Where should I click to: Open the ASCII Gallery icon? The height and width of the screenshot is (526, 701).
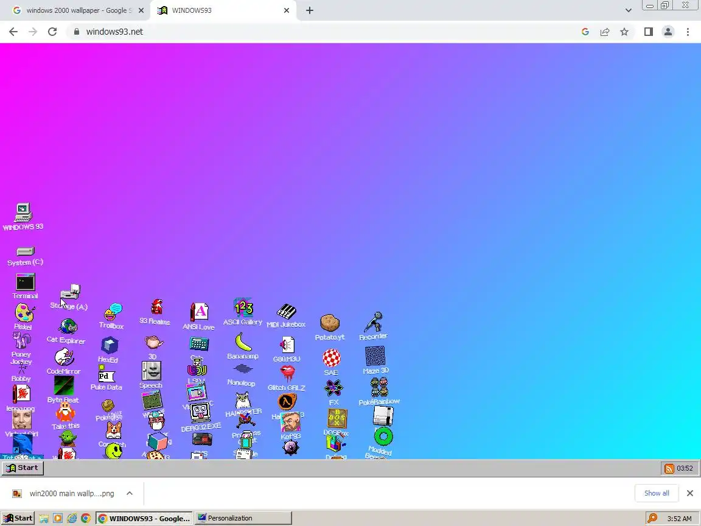(x=243, y=307)
